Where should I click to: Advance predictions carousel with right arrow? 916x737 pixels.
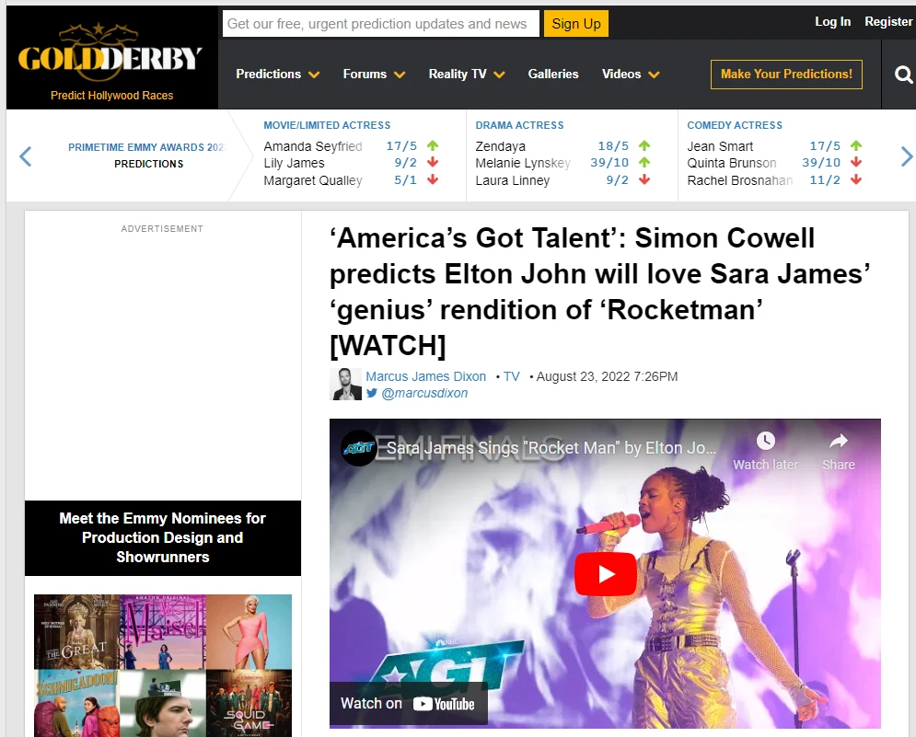[906, 156]
